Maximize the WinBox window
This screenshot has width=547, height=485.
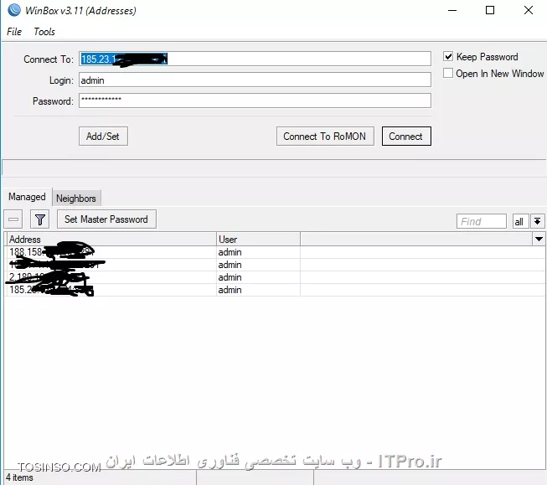[x=490, y=10]
